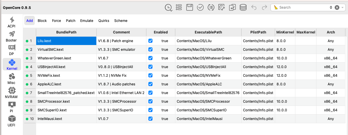This screenshot has height=135, width=348.
Task: Disable the Lilu.kext Enabled checkbox
Action: (150, 41)
